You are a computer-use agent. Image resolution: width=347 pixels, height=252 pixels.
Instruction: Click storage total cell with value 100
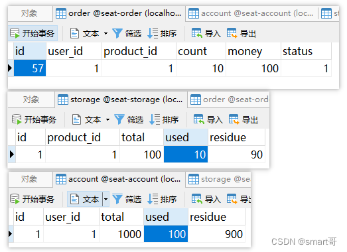141,155
